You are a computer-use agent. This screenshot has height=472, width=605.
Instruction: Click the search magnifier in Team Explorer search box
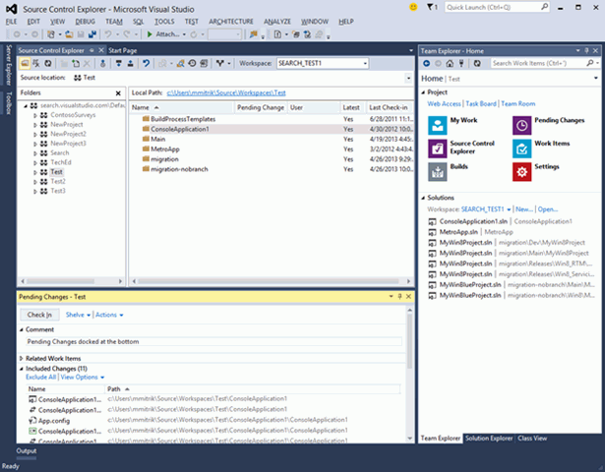tap(590, 63)
